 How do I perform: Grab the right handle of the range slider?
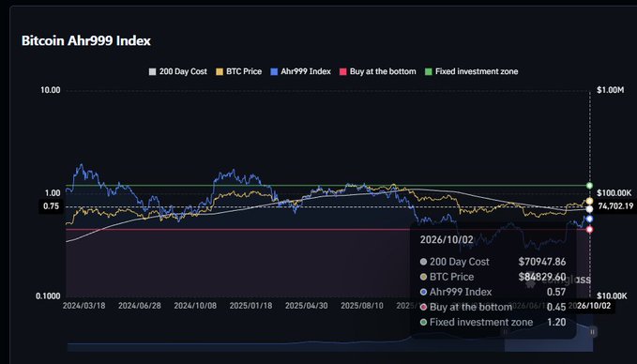point(593,332)
